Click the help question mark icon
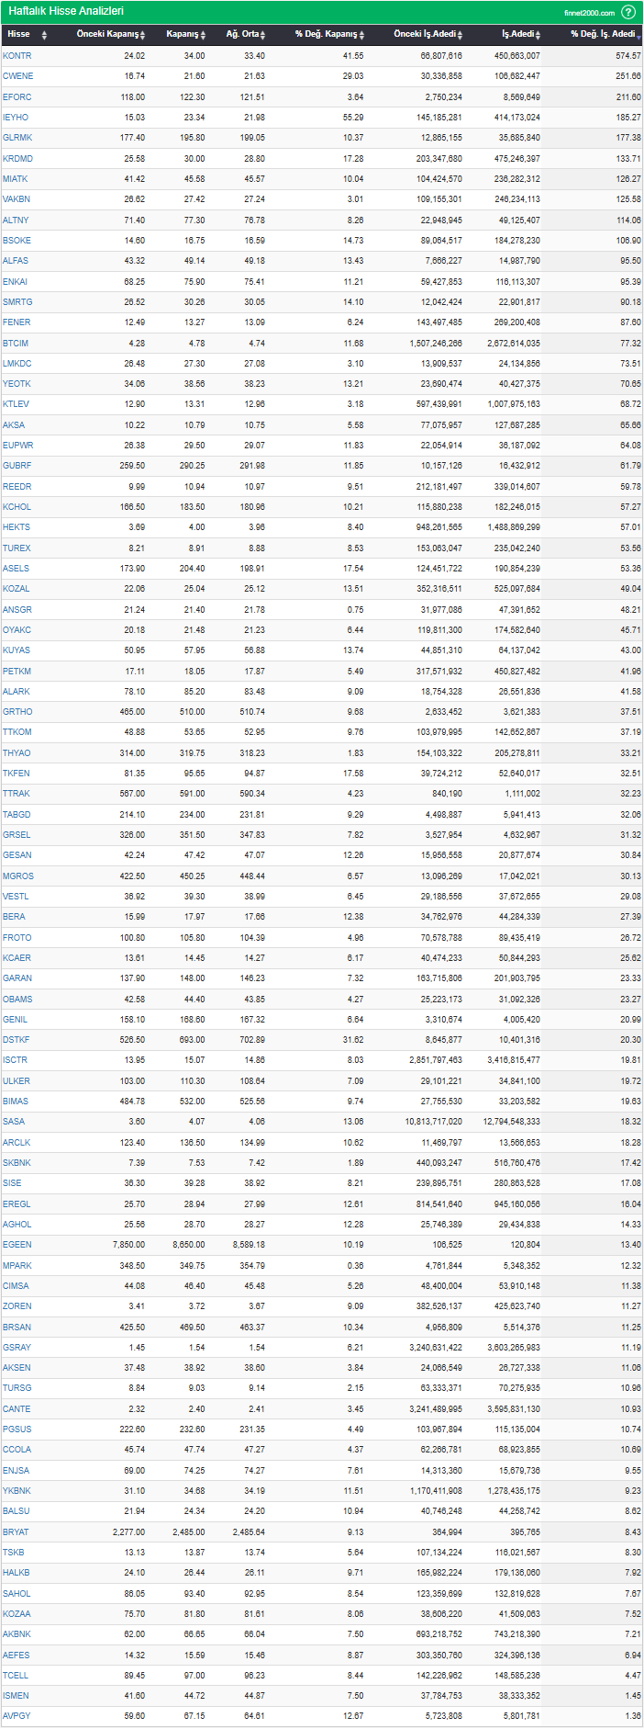Screen dimensions: 644x1729 pyautogui.click(x=628, y=12)
